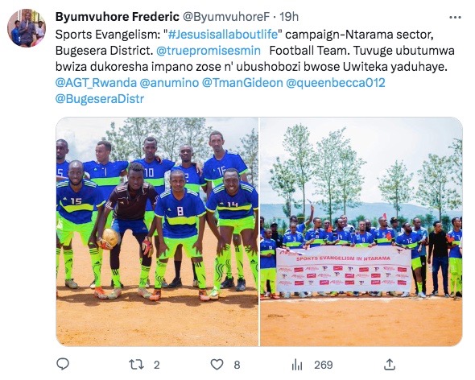This screenshot has height=380, width=475.
Task: Open the @AGT_Rwanda profile mention
Action: point(96,82)
